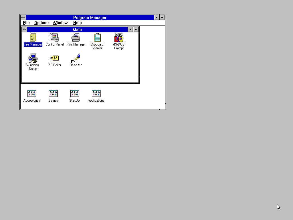Click the 'Accessories' group label
The height and width of the screenshot is (220, 293).
pyautogui.click(x=31, y=101)
